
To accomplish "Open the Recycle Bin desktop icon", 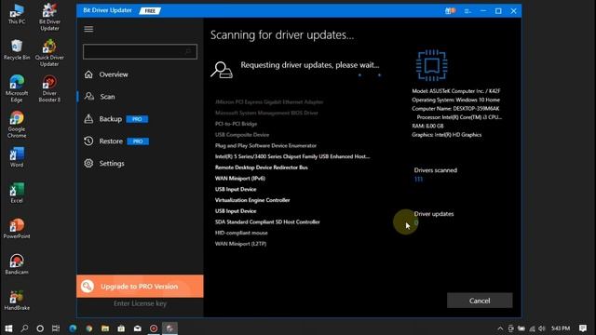I will (x=17, y=49).
